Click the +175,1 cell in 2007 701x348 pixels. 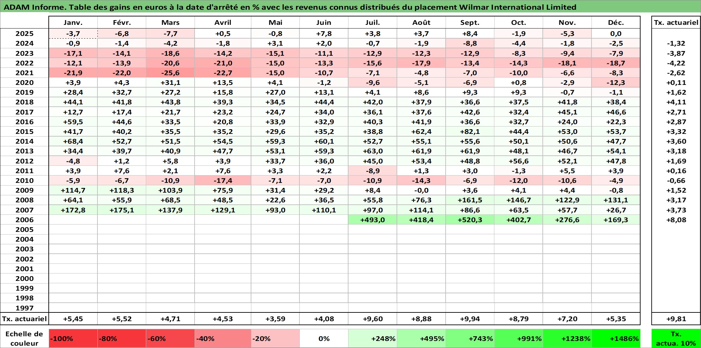click(x=122, y=210)
